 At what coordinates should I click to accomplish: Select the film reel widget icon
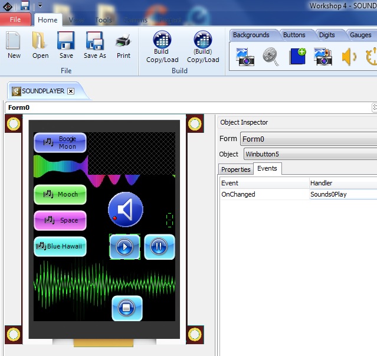[x=271, y=57]
